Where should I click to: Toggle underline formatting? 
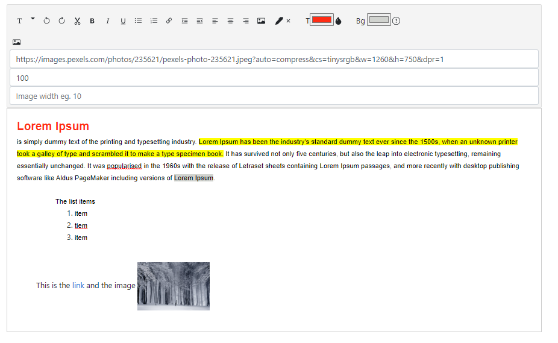click(x=123, y=21)
